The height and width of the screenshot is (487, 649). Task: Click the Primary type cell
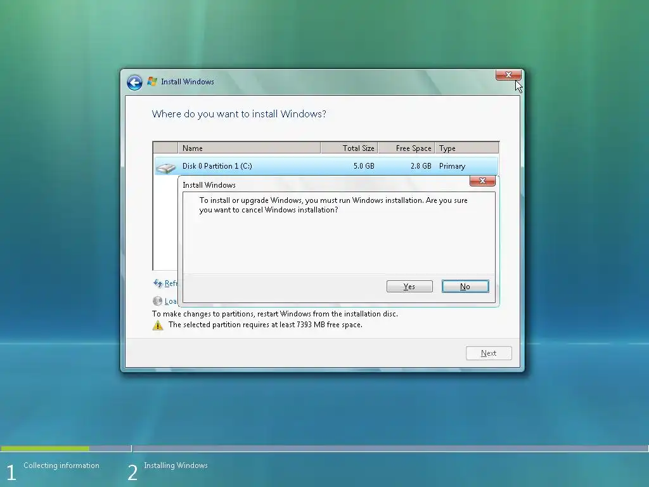click(x=452, y=166)
